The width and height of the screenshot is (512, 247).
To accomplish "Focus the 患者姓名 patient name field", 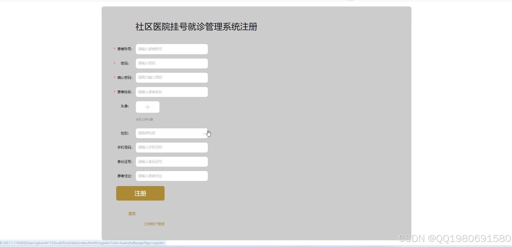I will (172, 92).
